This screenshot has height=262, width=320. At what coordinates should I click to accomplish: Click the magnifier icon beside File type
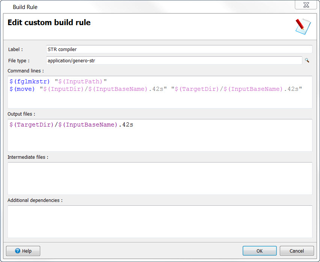tap(307, 60)
